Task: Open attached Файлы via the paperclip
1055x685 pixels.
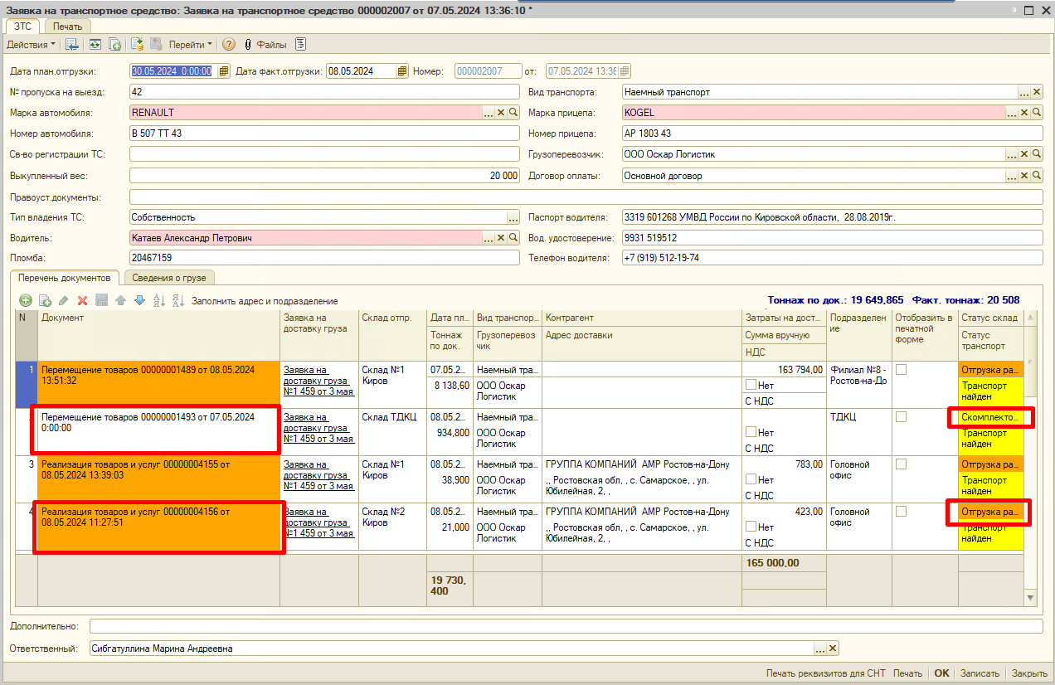Action: [247, 44]
